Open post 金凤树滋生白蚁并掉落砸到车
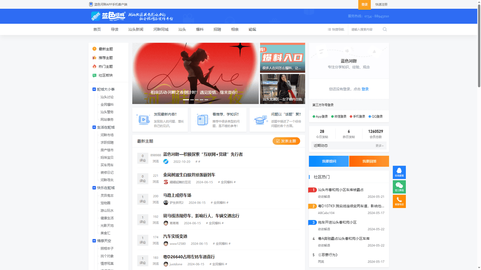The image size is (481, 270). (x=189, y=175)
